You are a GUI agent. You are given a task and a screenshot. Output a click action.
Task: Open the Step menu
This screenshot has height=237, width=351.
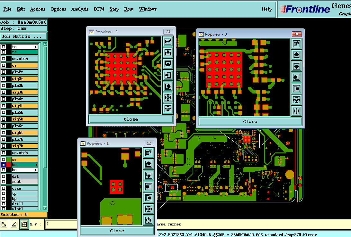114,9
